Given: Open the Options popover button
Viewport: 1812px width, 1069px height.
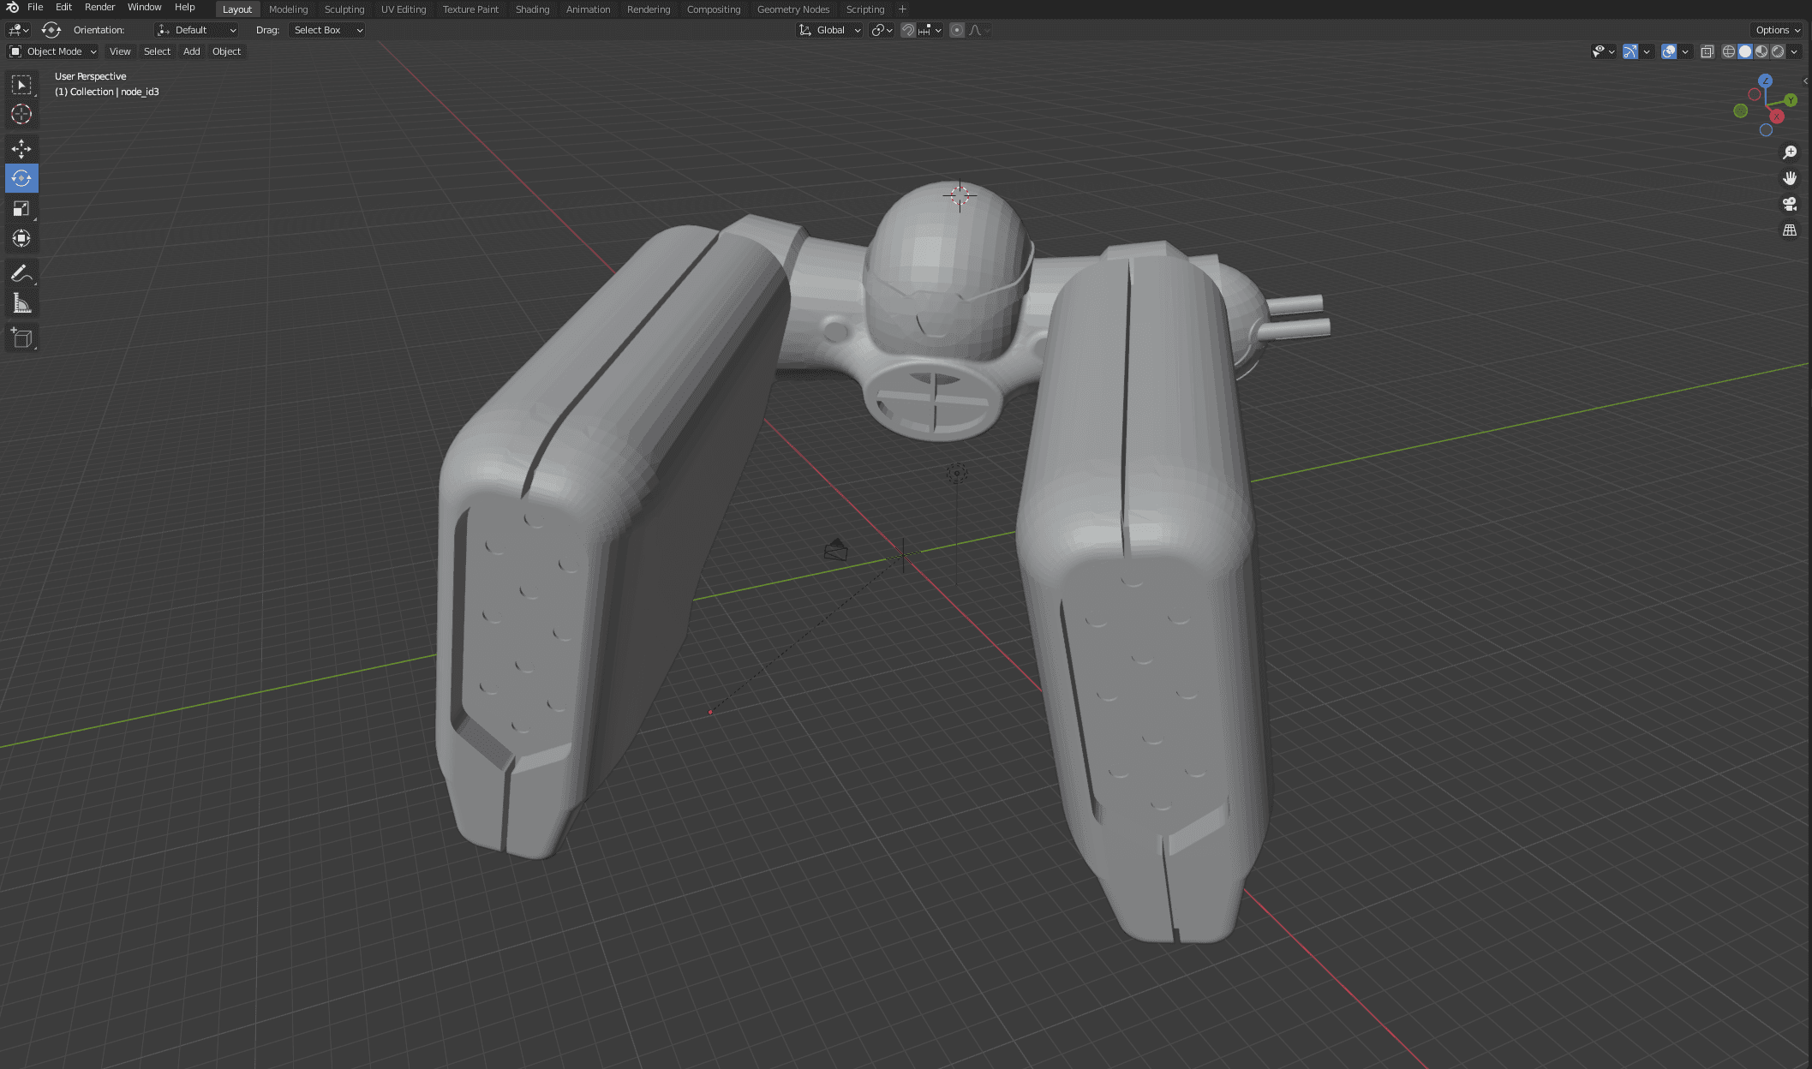Looking at the screenshot, I should tap(1777, 30).
